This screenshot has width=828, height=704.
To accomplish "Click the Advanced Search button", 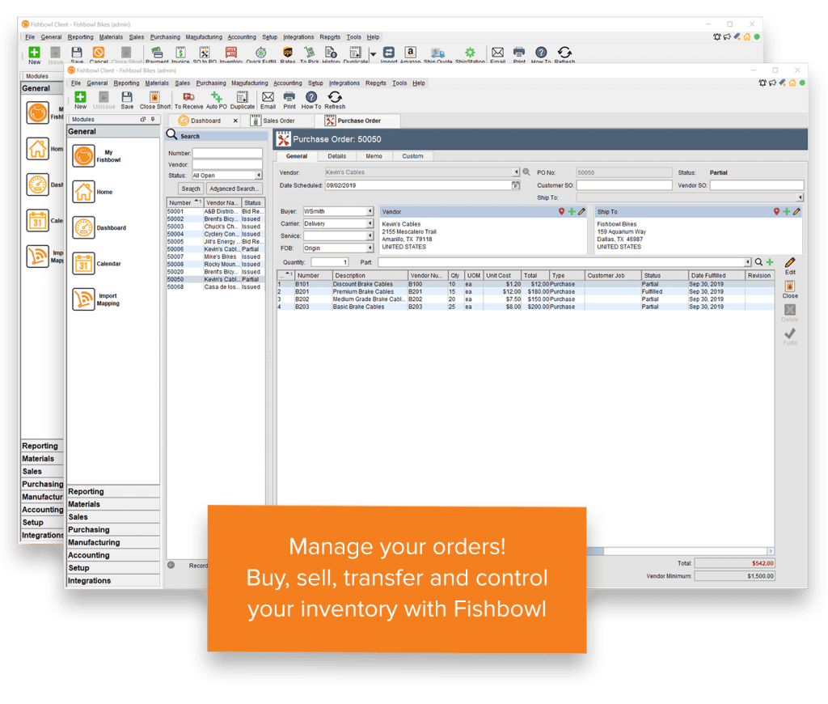I will coord(234,189).
